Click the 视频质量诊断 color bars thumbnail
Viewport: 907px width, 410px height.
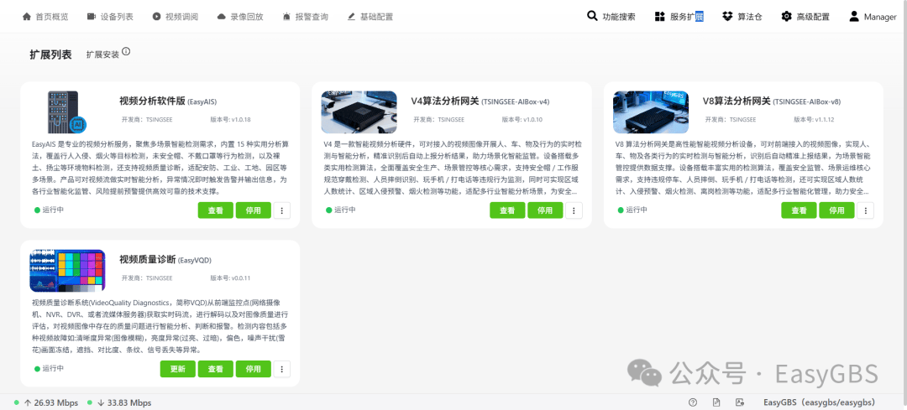[67, 271]
